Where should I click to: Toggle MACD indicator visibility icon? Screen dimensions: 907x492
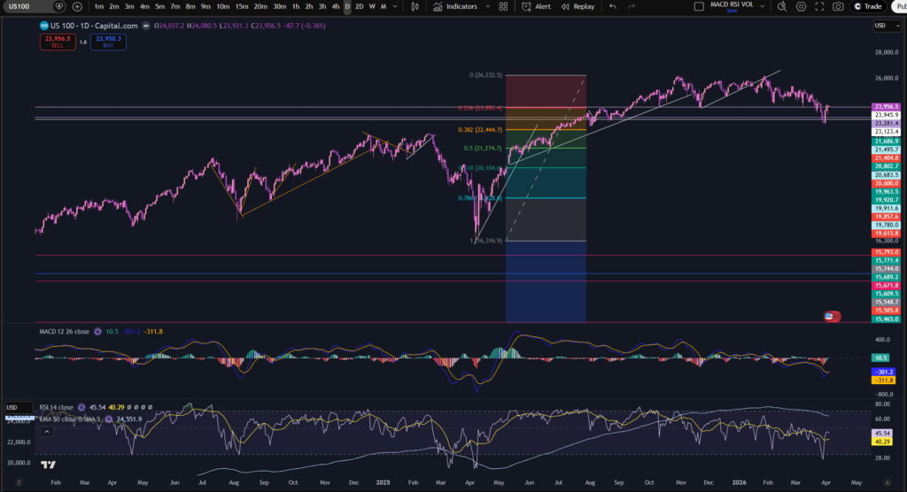coord(97,332)
